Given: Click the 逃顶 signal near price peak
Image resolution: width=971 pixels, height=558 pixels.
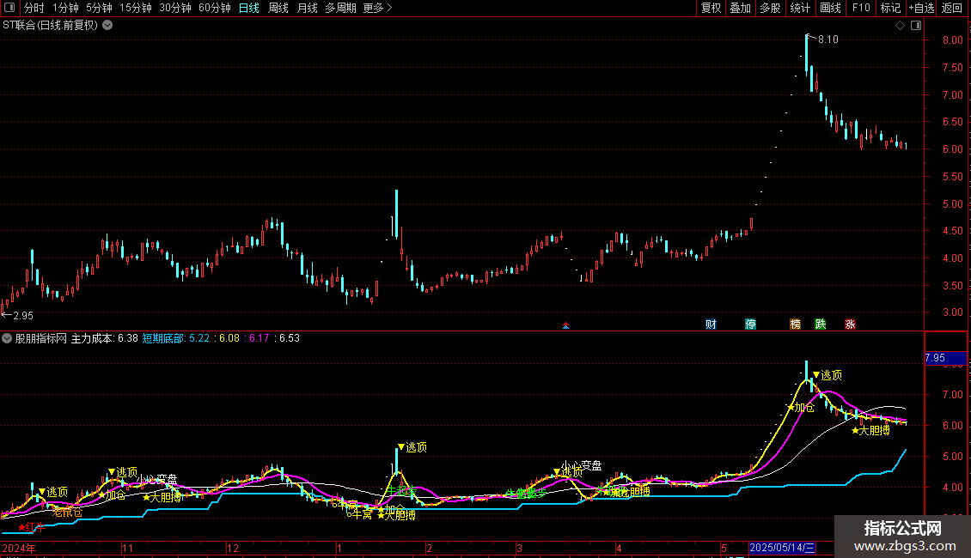Looking at the screenshot, I should tap(827, 375).
